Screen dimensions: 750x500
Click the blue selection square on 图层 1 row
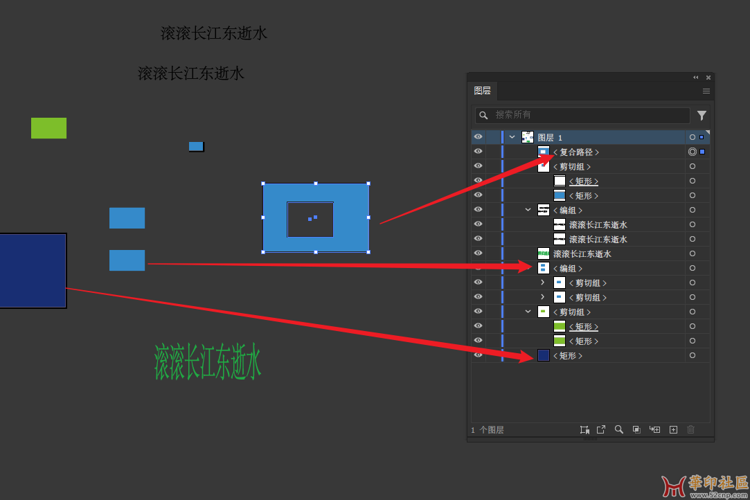pos(702,137)
